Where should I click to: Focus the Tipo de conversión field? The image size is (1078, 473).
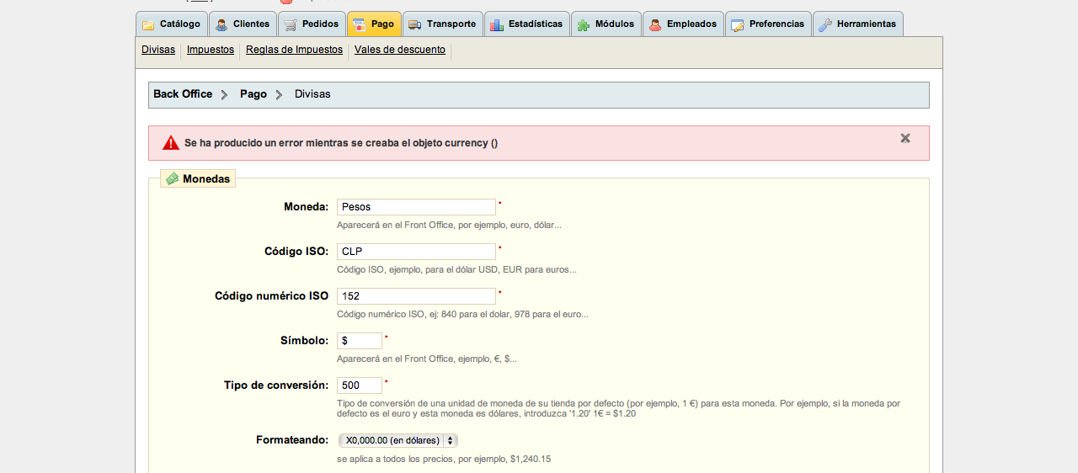point(360,385)
